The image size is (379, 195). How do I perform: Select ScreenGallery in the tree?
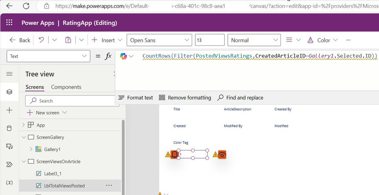50,137
